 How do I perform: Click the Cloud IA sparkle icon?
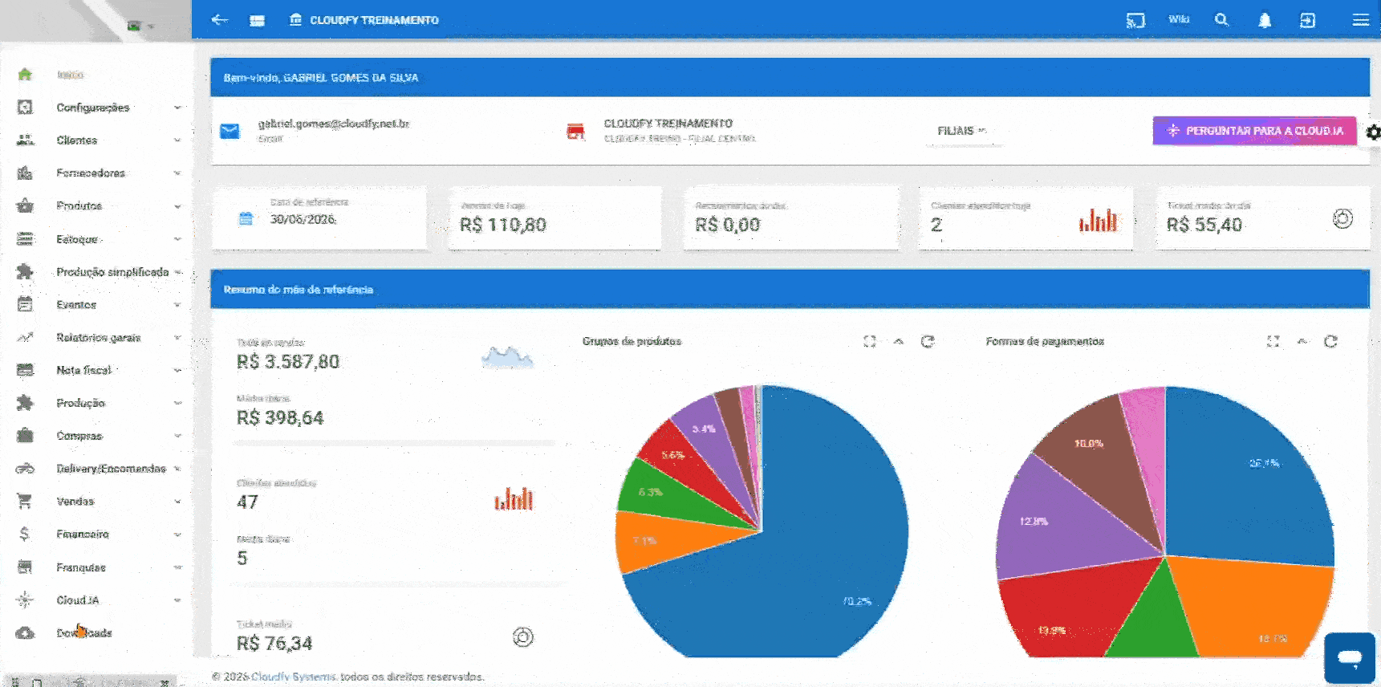pos(25,600)
